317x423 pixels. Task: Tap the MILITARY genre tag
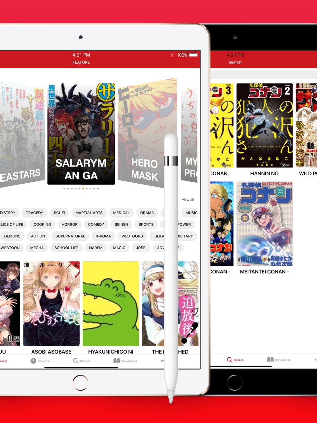(185, 236)
